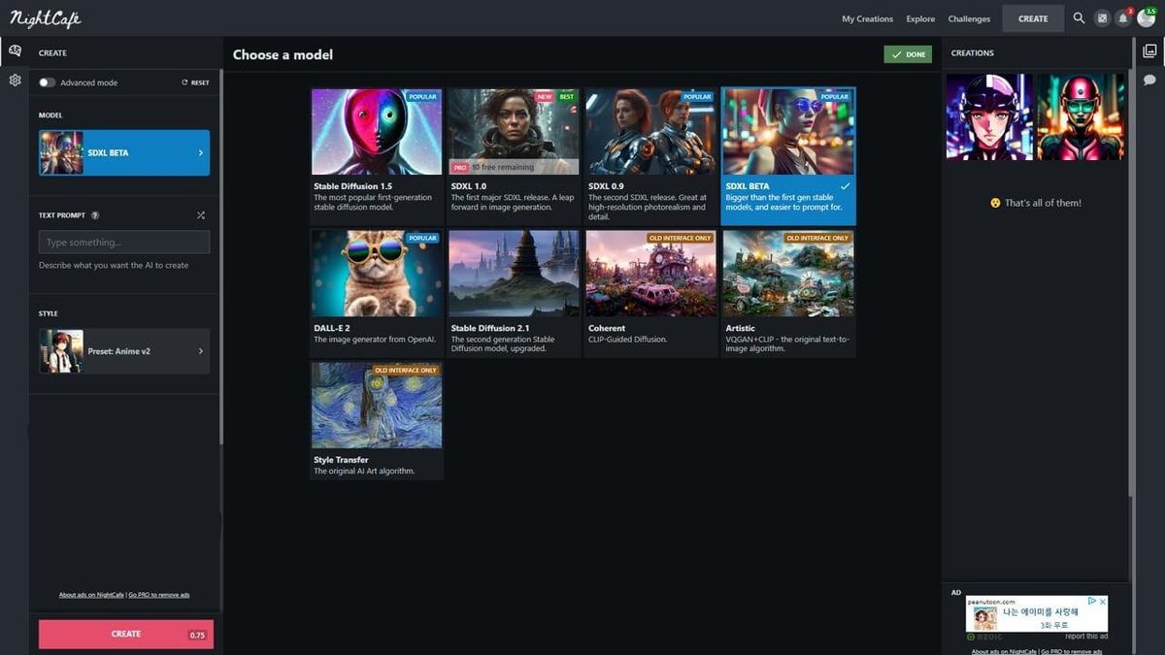Toggle Advanced mode switch
Image resolution: width=1165 pixels, height=655 pixels.
point(47,82)
